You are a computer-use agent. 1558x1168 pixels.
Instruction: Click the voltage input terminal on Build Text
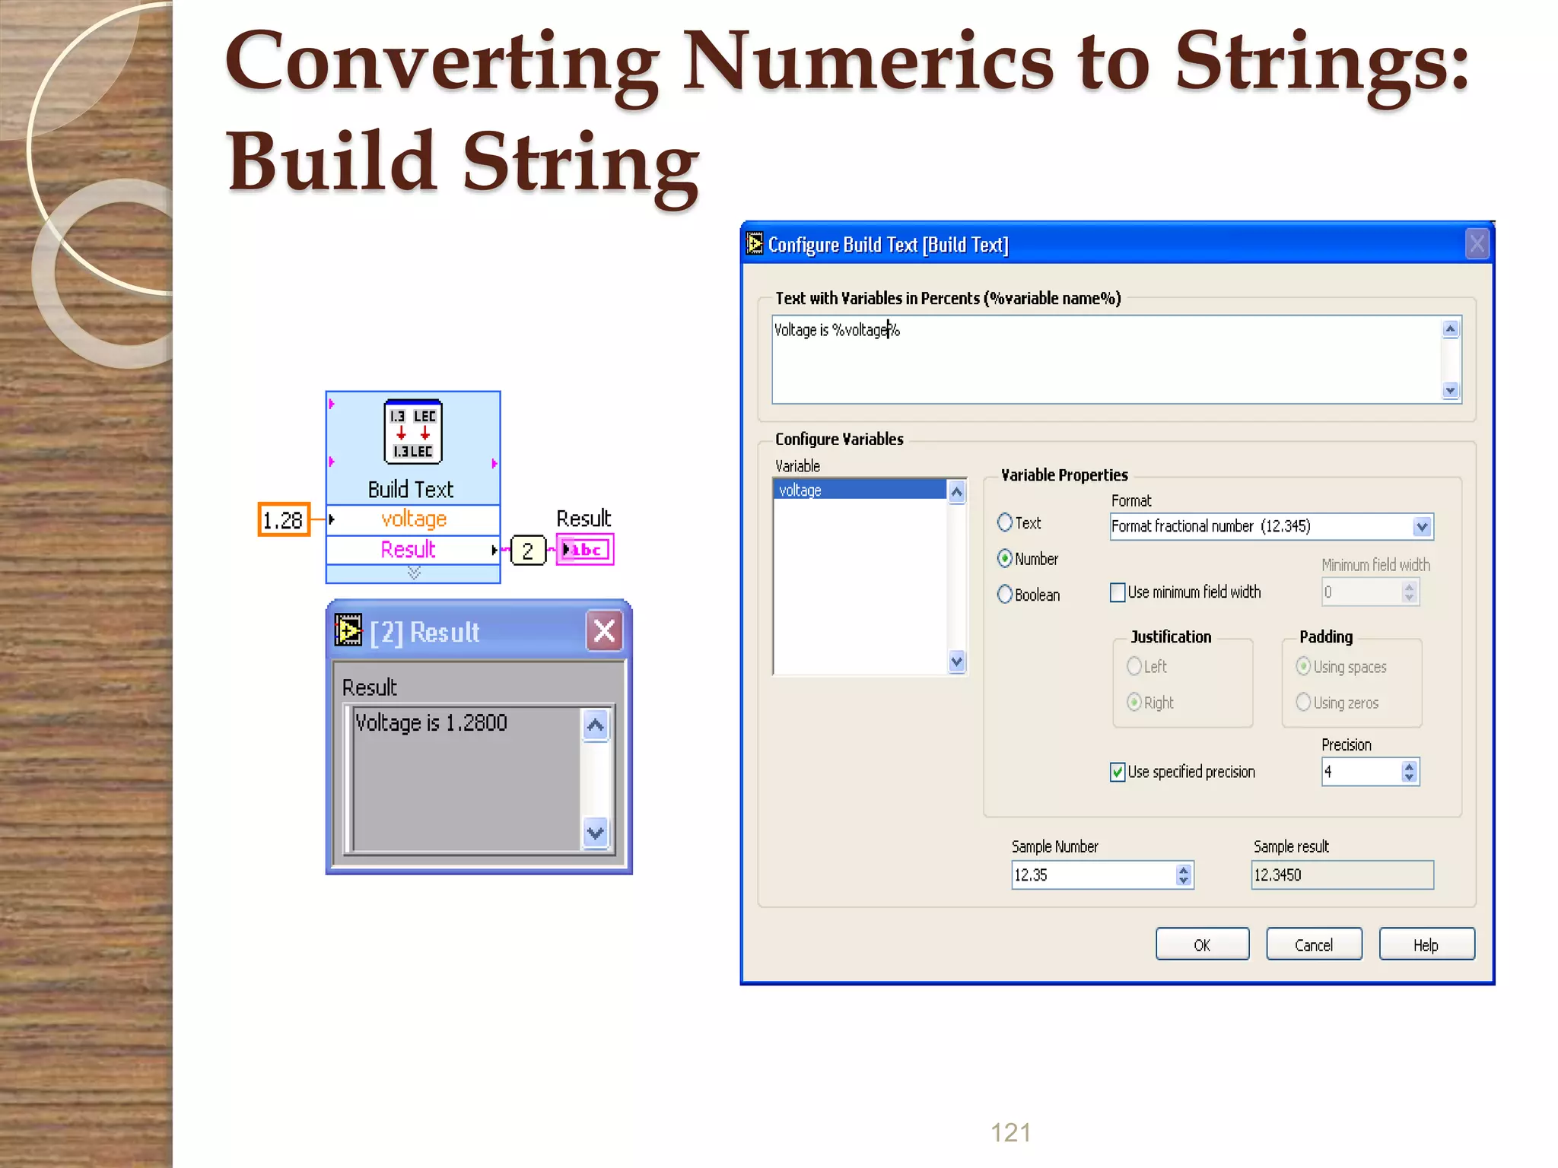tap(413, 519)
